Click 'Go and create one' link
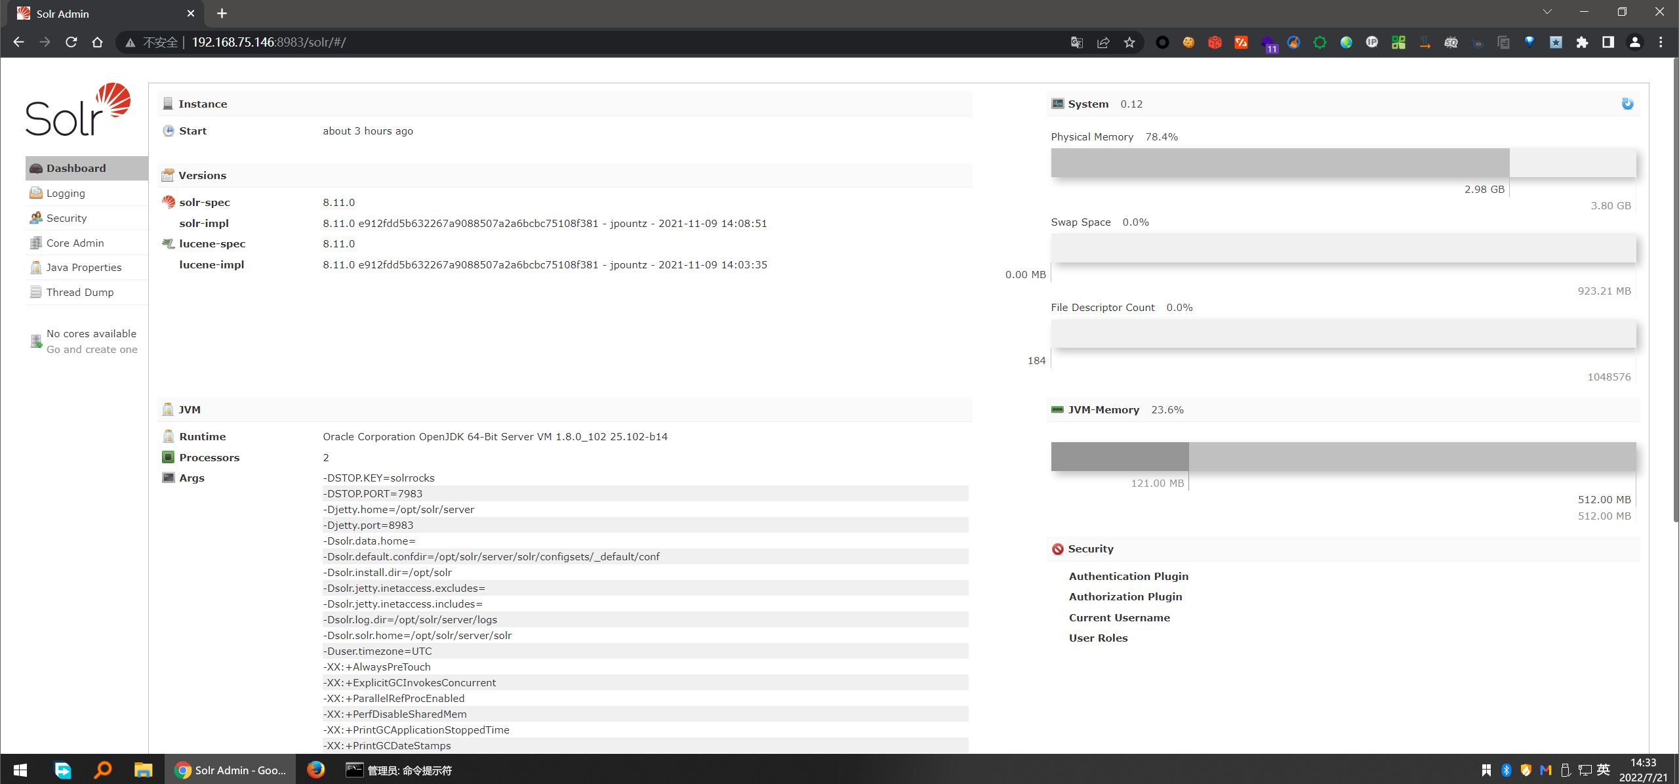Screen dimensions: 1679x784 [x=92, y=349]
